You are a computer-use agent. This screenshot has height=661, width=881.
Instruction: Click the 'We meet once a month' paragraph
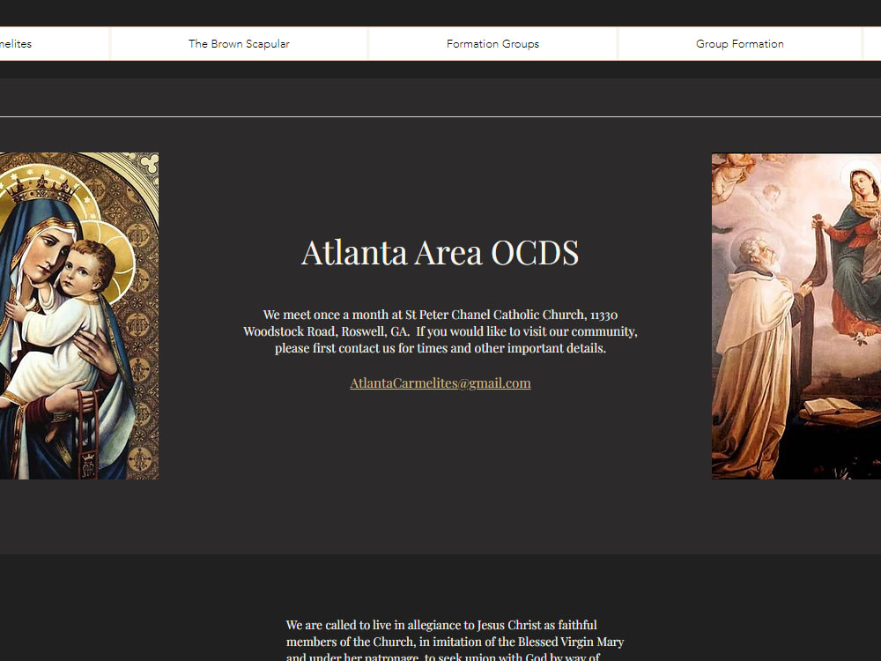(440, 331)
